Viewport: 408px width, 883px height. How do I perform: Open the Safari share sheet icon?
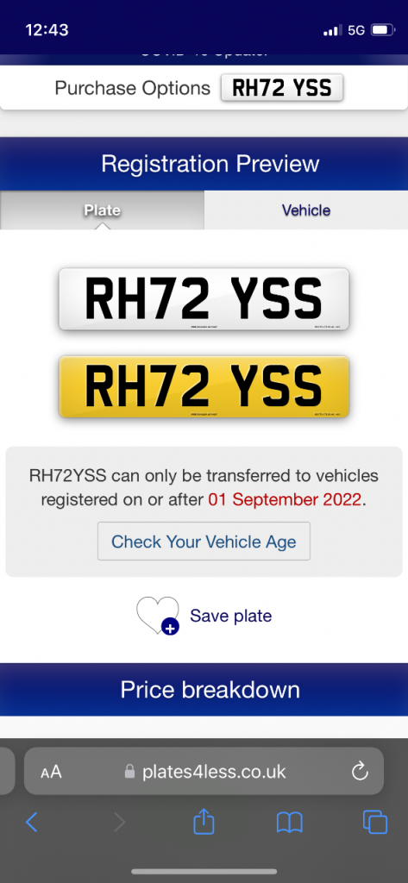204,821
